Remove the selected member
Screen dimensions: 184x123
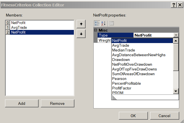coord(57,103)
